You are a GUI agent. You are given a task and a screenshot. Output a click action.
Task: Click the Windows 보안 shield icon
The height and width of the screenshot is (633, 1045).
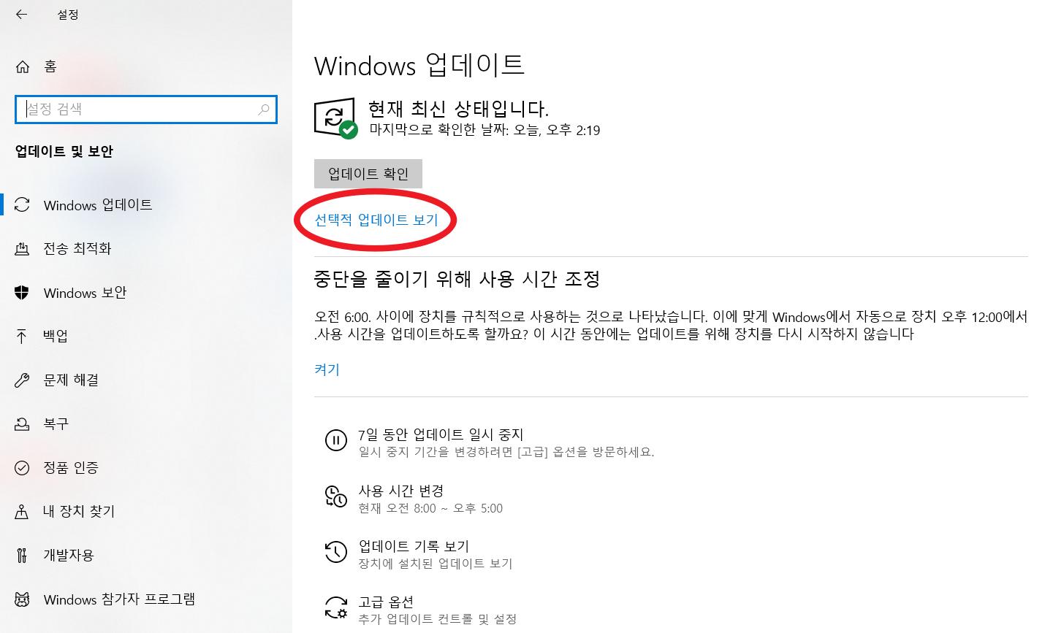click(22, 293)
